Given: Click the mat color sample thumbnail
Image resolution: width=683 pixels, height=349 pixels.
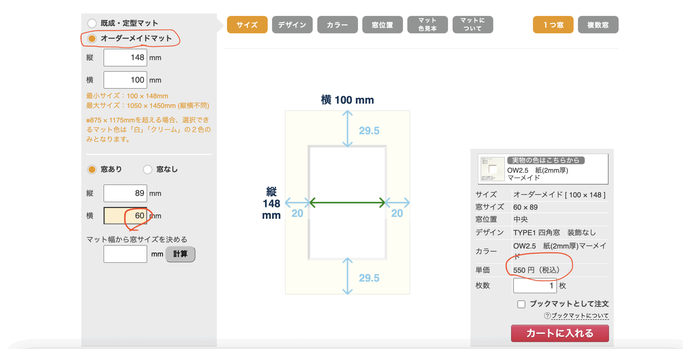Looking at the screenshot, I should pos(492,169).
